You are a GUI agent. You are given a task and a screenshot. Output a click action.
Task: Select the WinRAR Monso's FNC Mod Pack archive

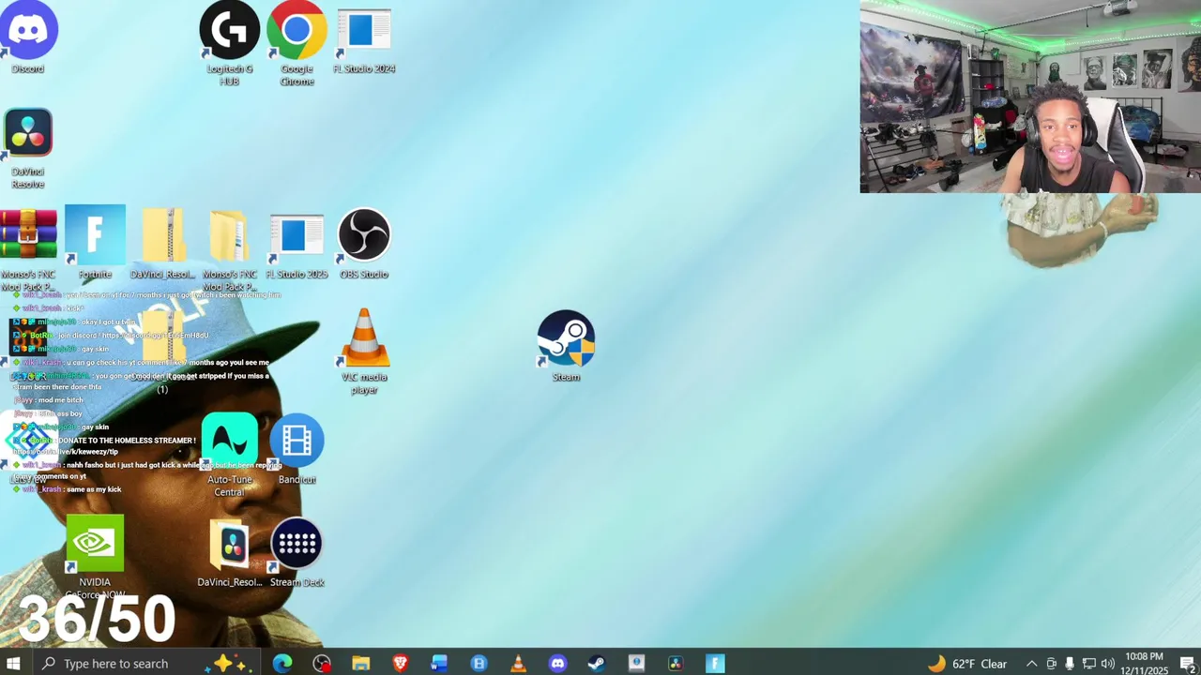[x=28, y=249]
